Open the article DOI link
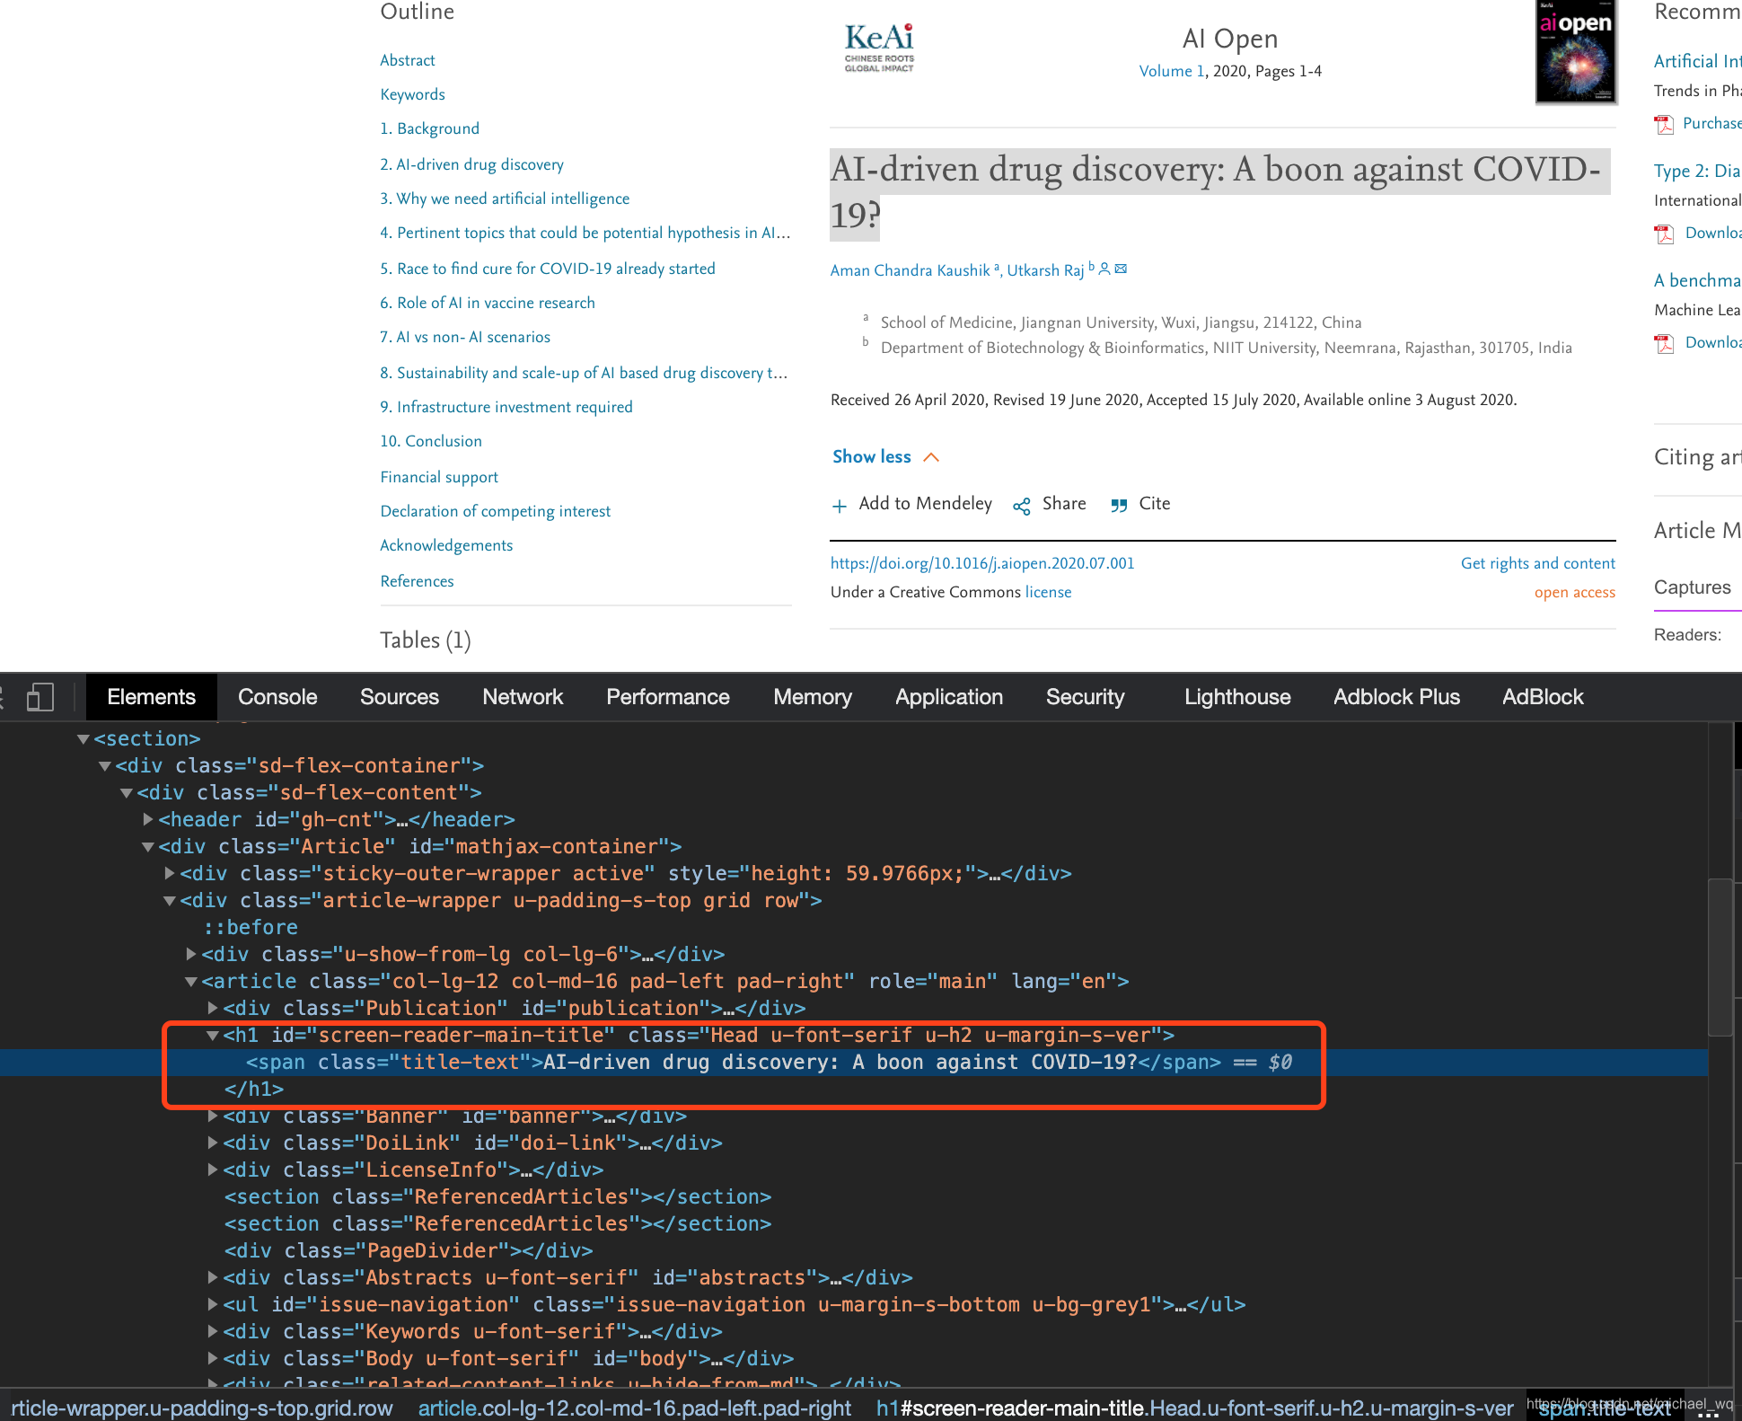Image resolution: width=1742 pixels, height=1421 pixels. pos(982,563)
